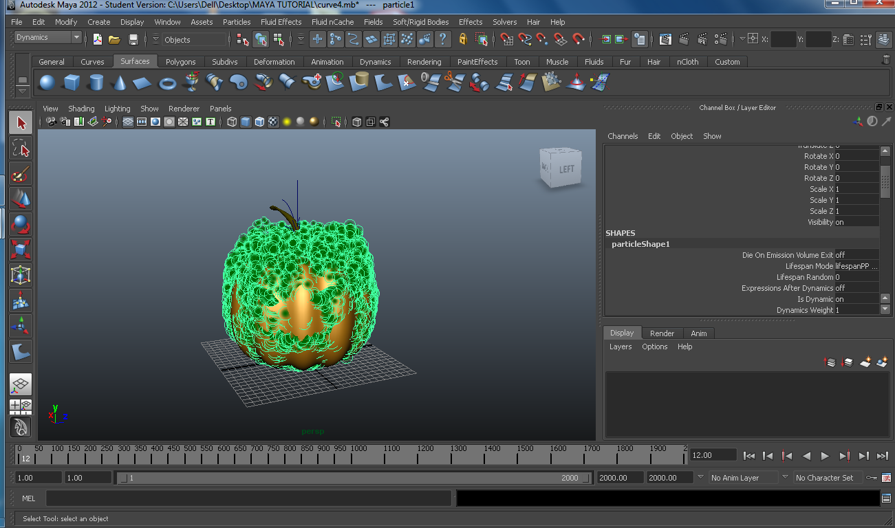
Task: Create a NURBS sphere from the shelf
Action: [x=47, y=82]
